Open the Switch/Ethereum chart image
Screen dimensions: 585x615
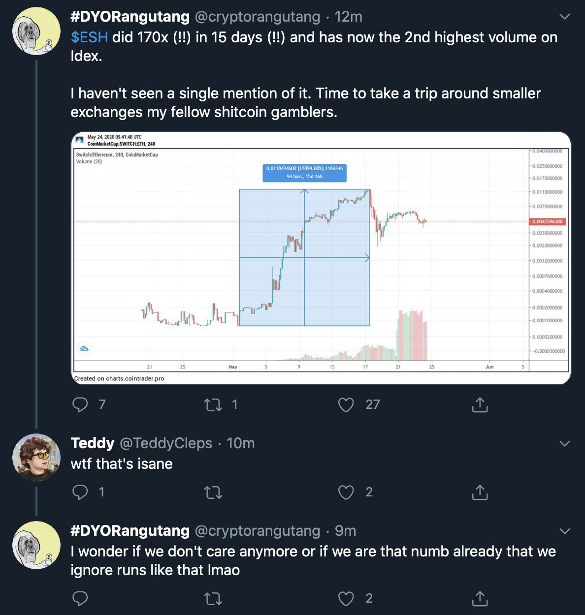point(321,258)
